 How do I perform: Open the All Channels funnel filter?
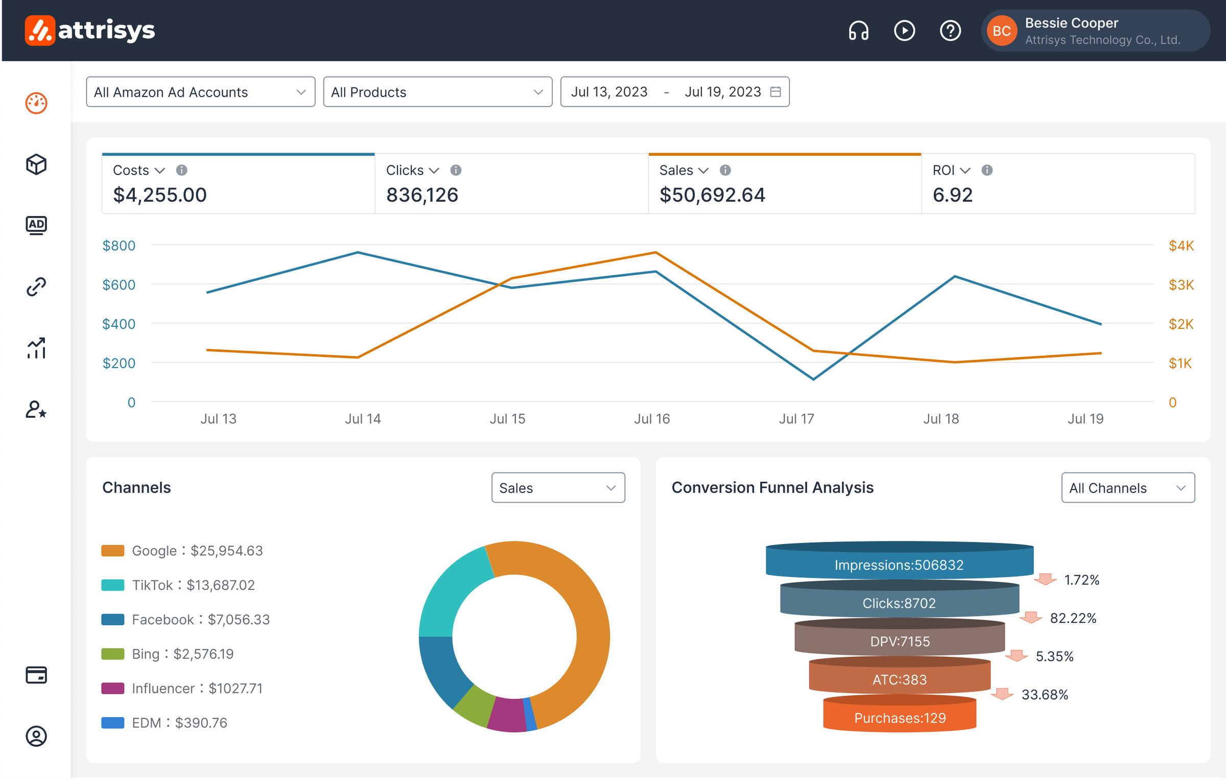click(1127, 488)
